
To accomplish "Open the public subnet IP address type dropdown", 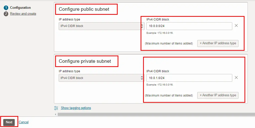I will (101, 26).
